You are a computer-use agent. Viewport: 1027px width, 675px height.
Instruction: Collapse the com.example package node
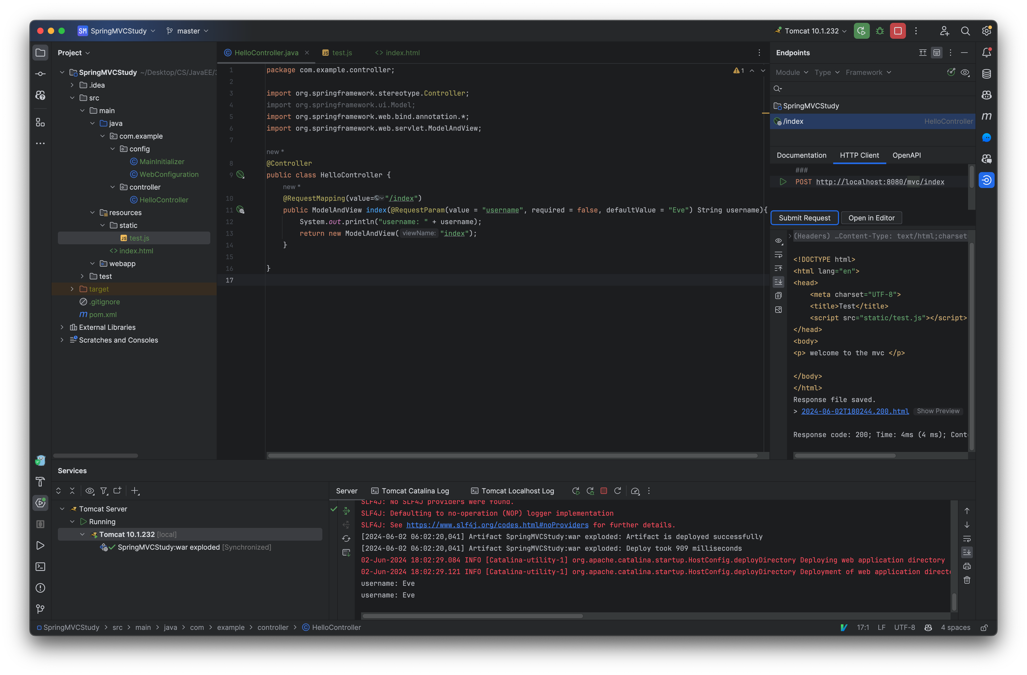[x=103, y=136]
